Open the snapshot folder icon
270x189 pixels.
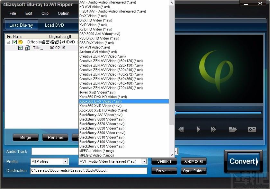coord(233,129)
